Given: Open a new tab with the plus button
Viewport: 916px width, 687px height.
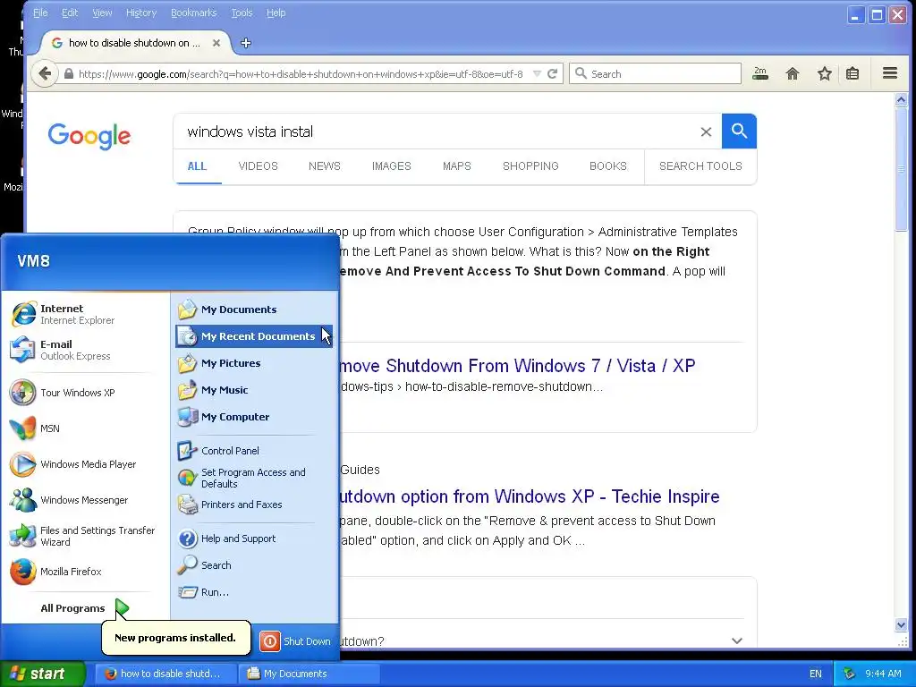Looking at the screenshot, I should point(245,43).
